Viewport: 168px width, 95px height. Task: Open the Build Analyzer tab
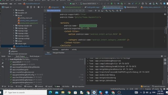click(35, 56)
